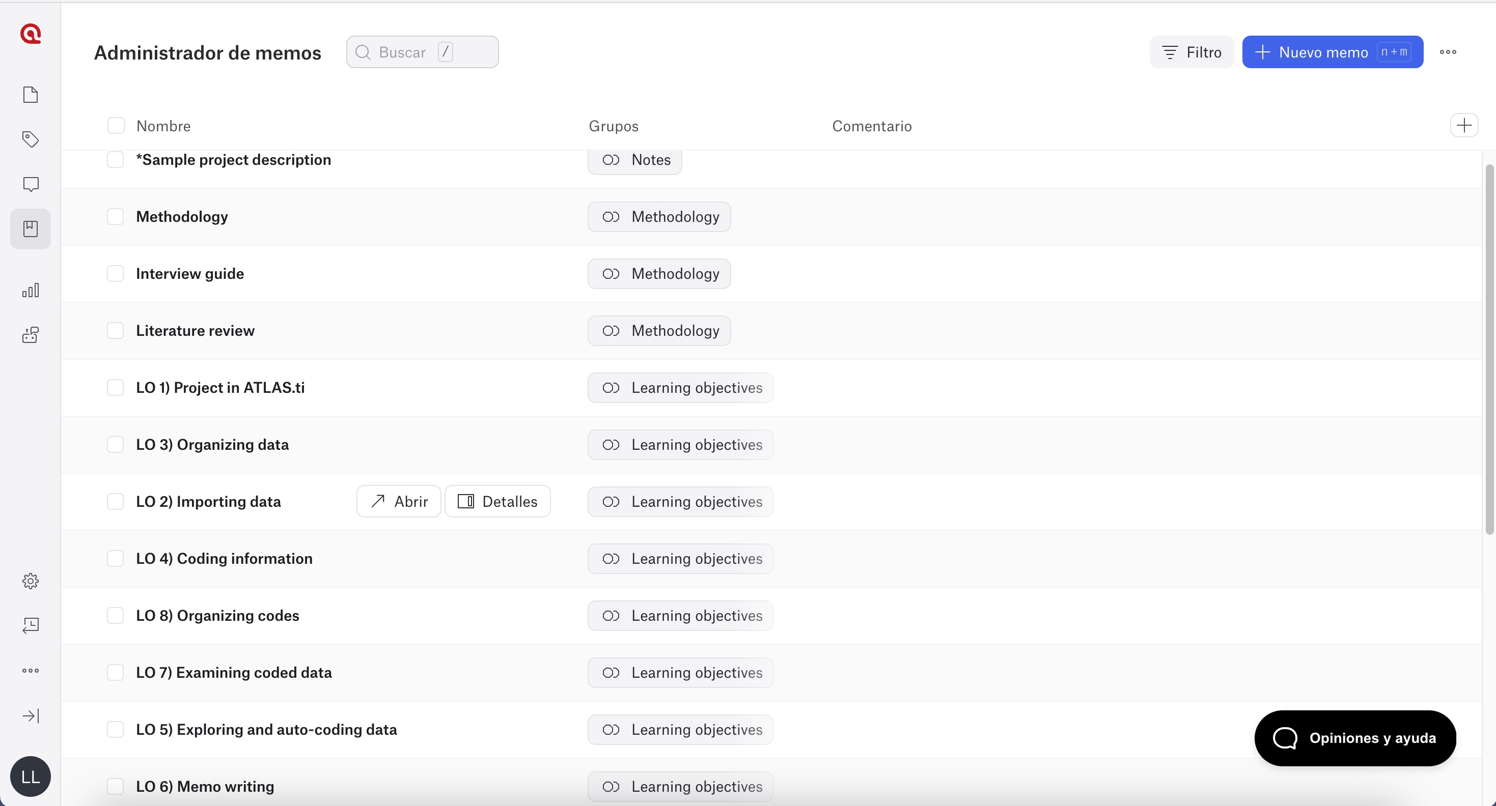1496x806 pixels.
Task: Click the Grupos column header
Action: [613, 126]
